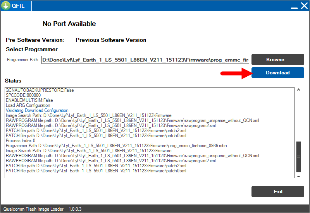Click the No Port Available heading

(x=69, y=24)
